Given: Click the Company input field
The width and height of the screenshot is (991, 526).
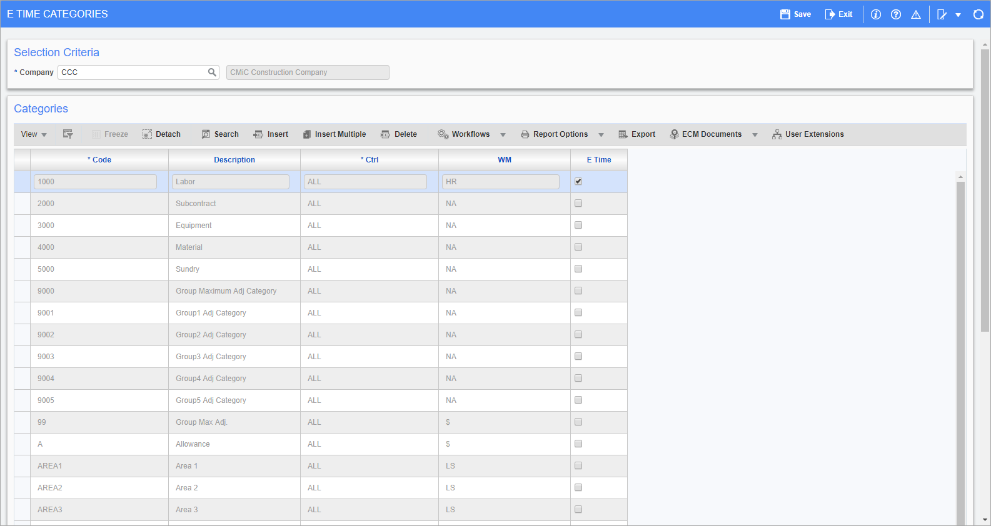Looking at the screenshot, I should 133,72.
